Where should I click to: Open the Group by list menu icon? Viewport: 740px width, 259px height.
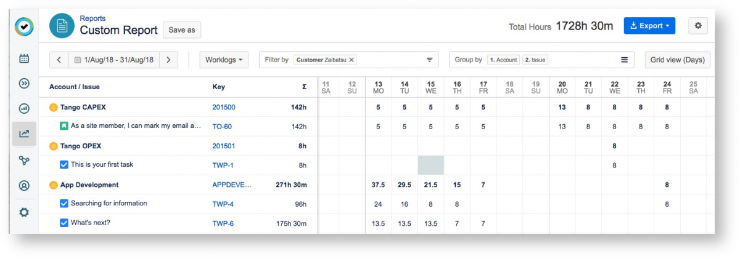624,60
